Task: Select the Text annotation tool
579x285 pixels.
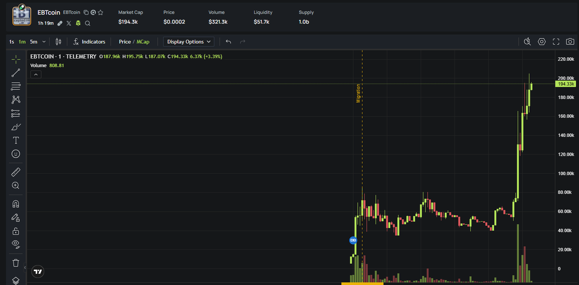Action: tap(15, 141)
